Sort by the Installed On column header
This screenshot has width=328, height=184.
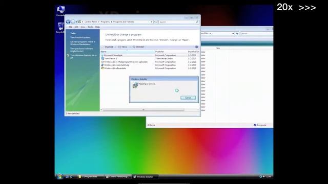tap(193, 52)
